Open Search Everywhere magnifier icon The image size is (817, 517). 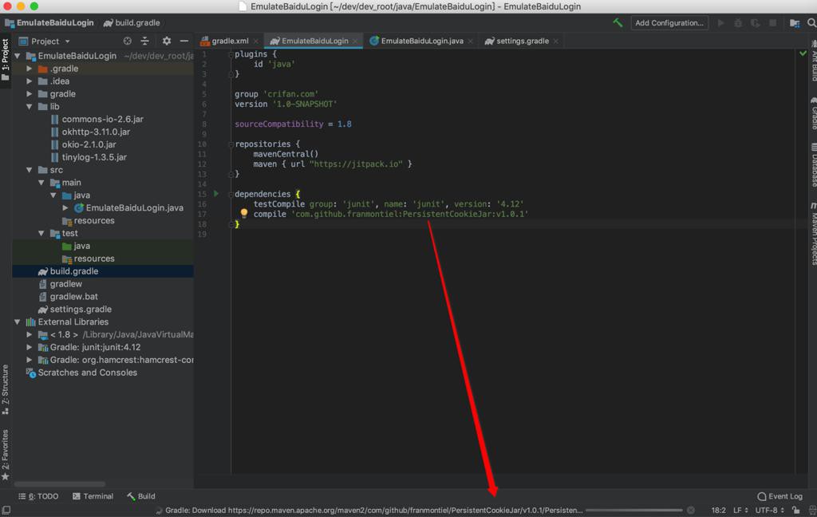pyautogui.click(x=811, y=23)
